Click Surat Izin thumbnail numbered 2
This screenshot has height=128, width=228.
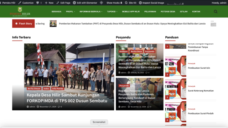pyautogui.click(x=176, y=66)
